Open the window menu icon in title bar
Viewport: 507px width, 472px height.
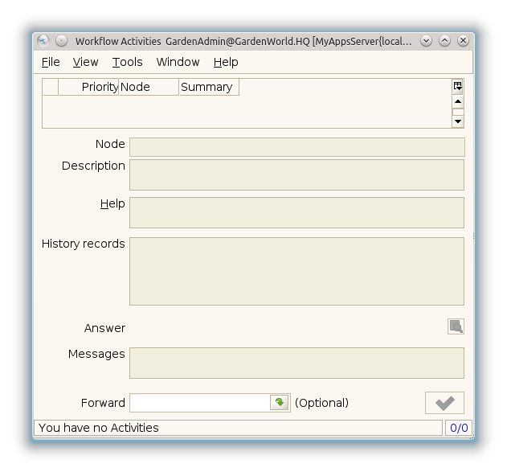43,41
